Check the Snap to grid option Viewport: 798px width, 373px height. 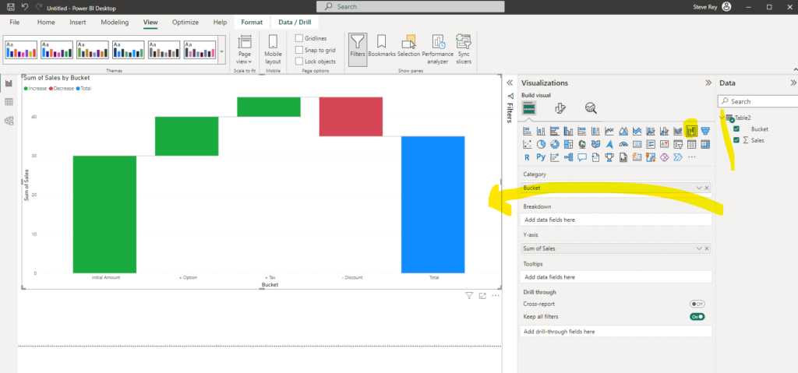(x=299, y=50)
